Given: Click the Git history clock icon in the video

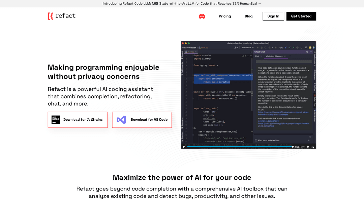Looking at the screenshot, I should coord(297,48).
